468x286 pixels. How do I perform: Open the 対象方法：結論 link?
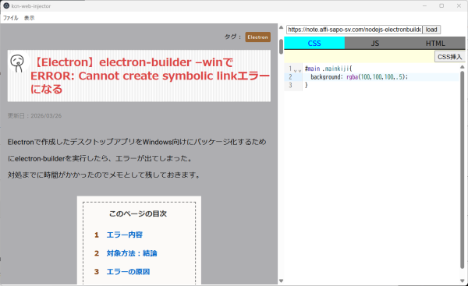(132, 253)
